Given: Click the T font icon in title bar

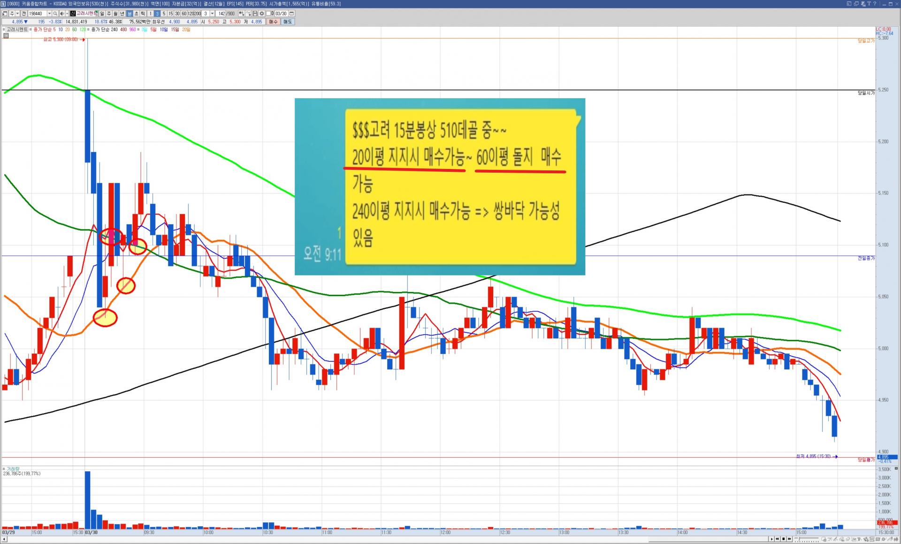Looking at the screenshot, I should [x=869, y=4].
